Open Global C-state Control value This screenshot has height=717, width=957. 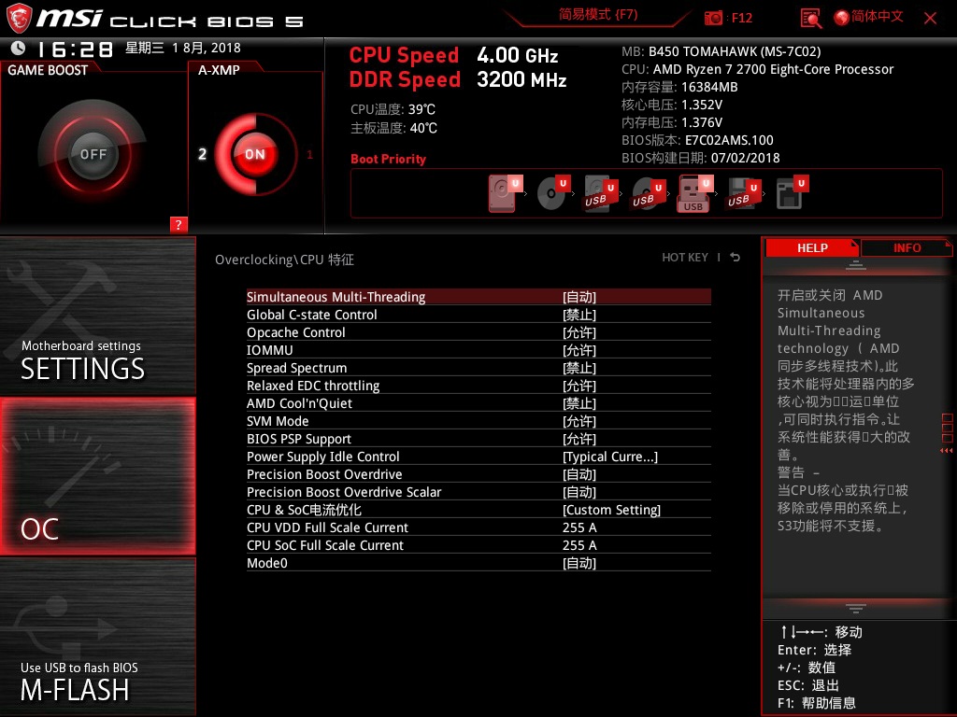(x=579, y=315)
